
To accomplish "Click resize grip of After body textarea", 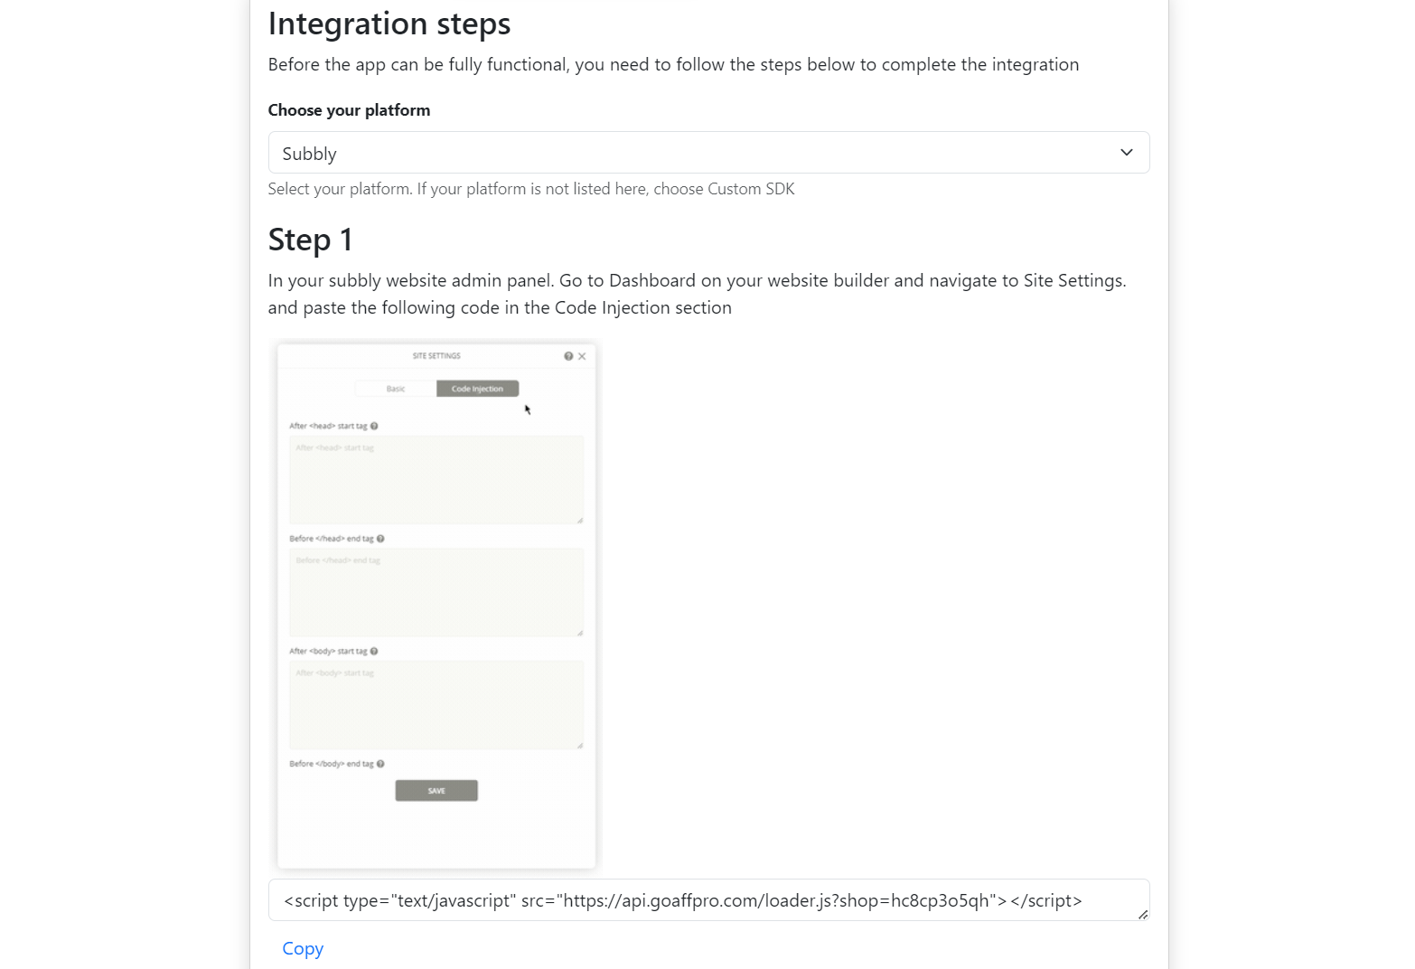I will [580, 746].
